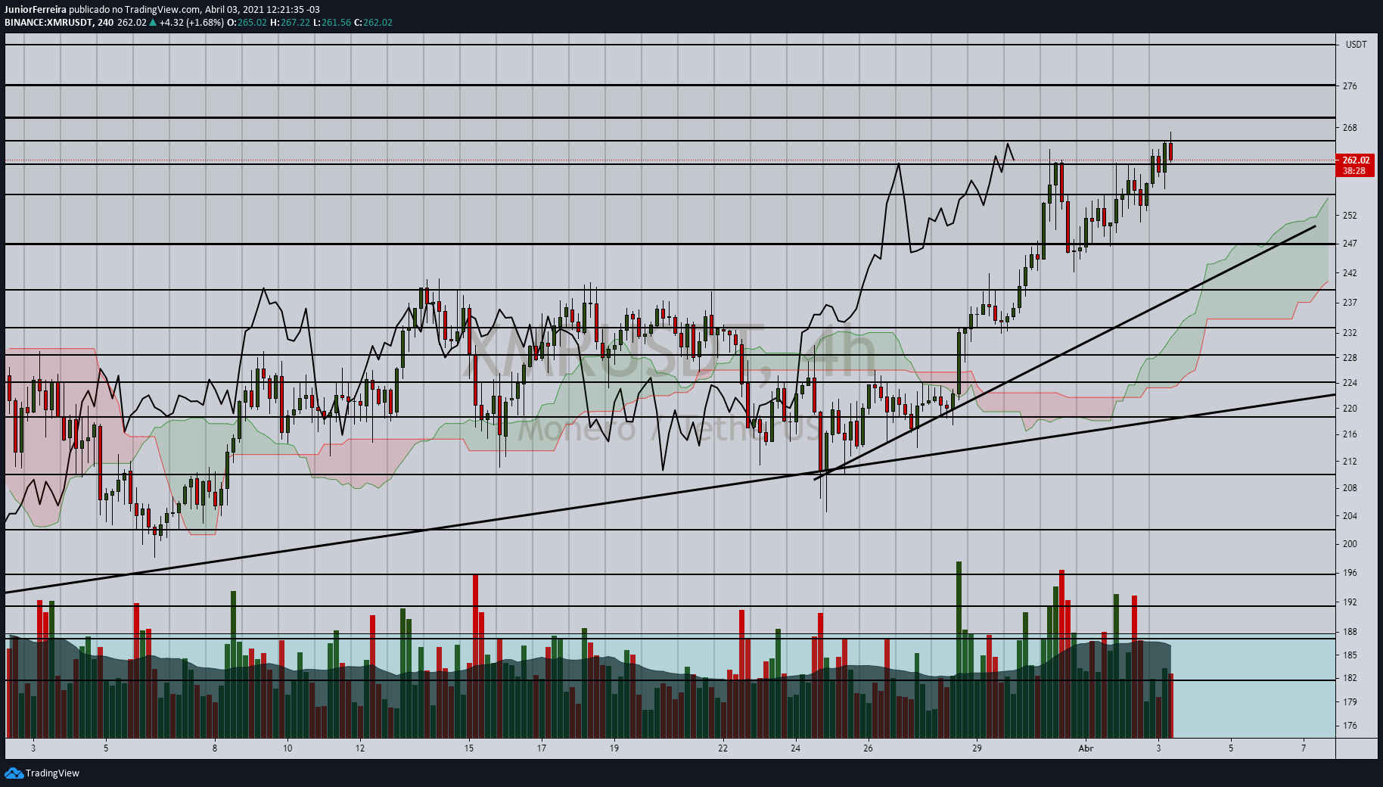This screenshot has width=1383, height=787.
Task: Click the 242 label on the price axis
Action: 1350,273
